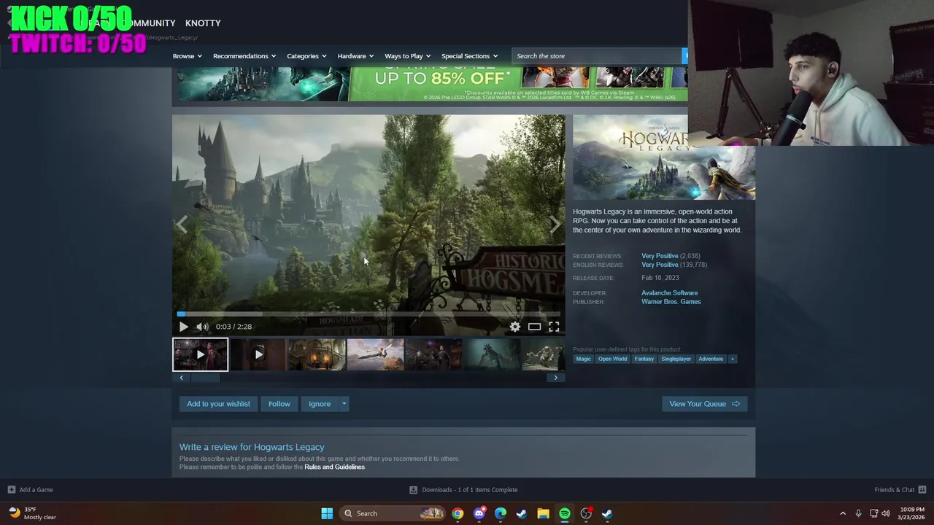The image size is (934, 525).
Task: Open English reviews Very Positive link
Action: [x=660, y=265]
